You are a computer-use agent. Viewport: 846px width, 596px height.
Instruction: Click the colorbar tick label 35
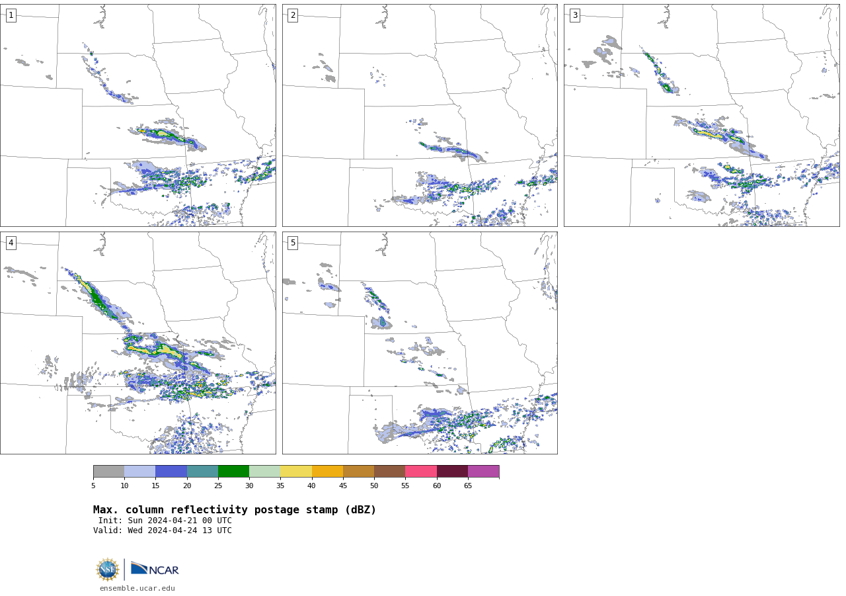point(280,486)
